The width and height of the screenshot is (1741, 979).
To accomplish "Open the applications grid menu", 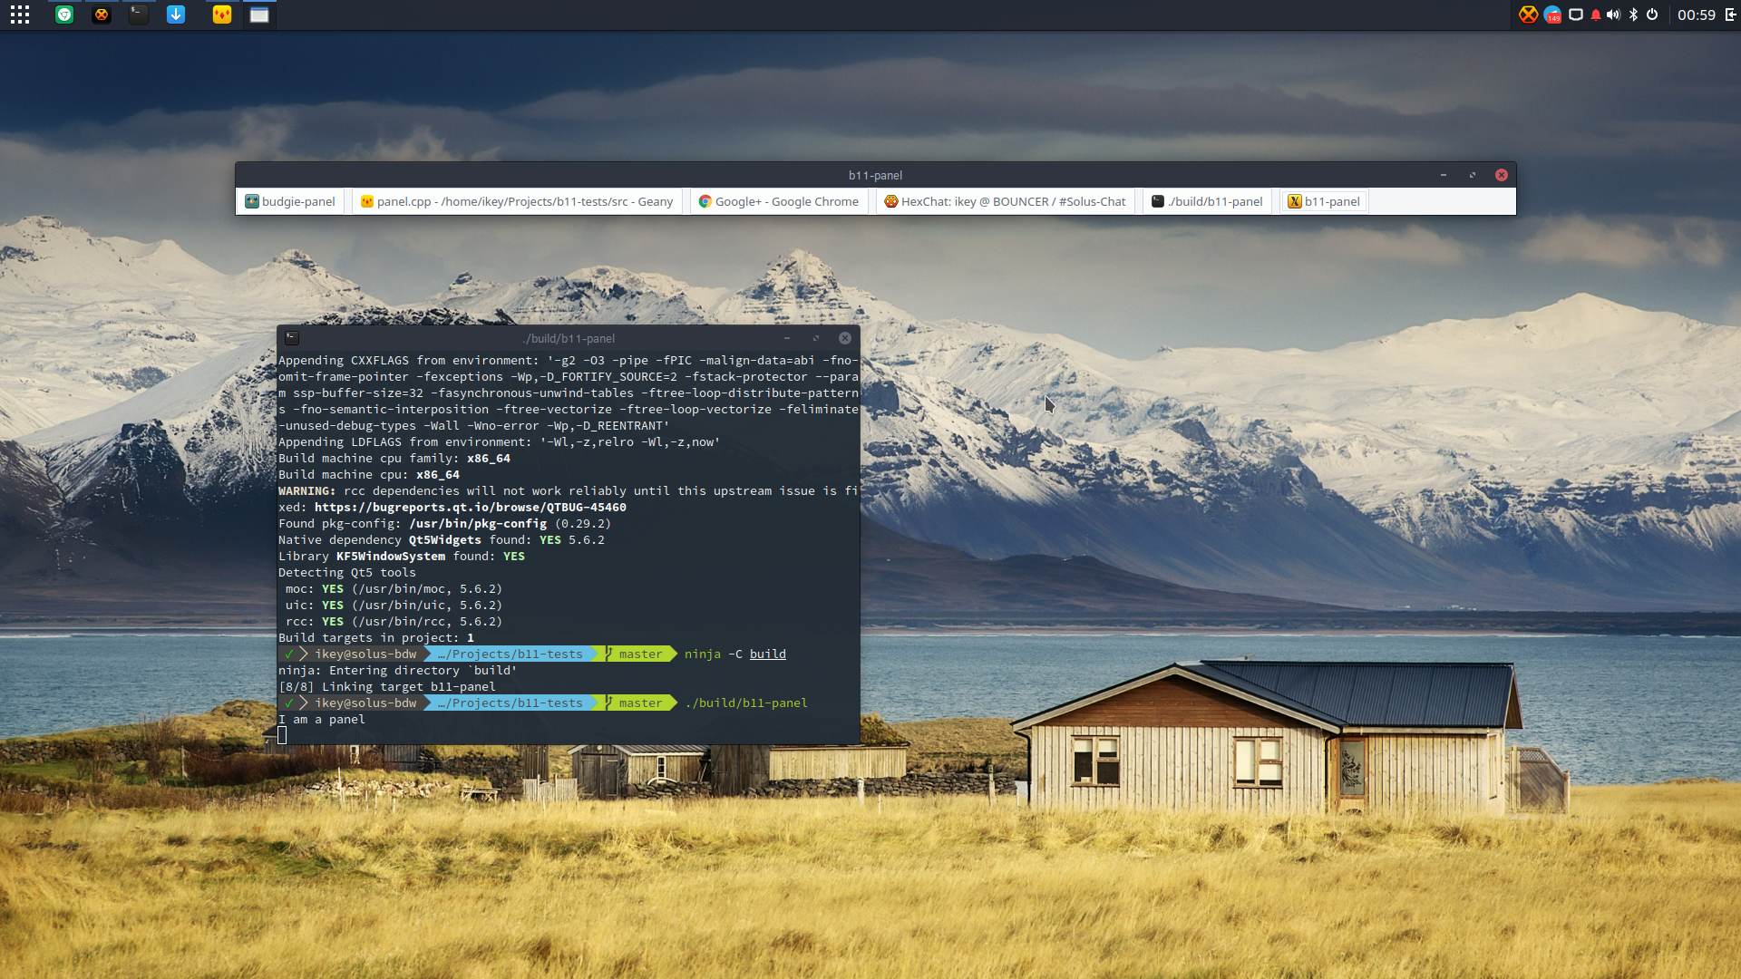I will click(x=20, y=15).
